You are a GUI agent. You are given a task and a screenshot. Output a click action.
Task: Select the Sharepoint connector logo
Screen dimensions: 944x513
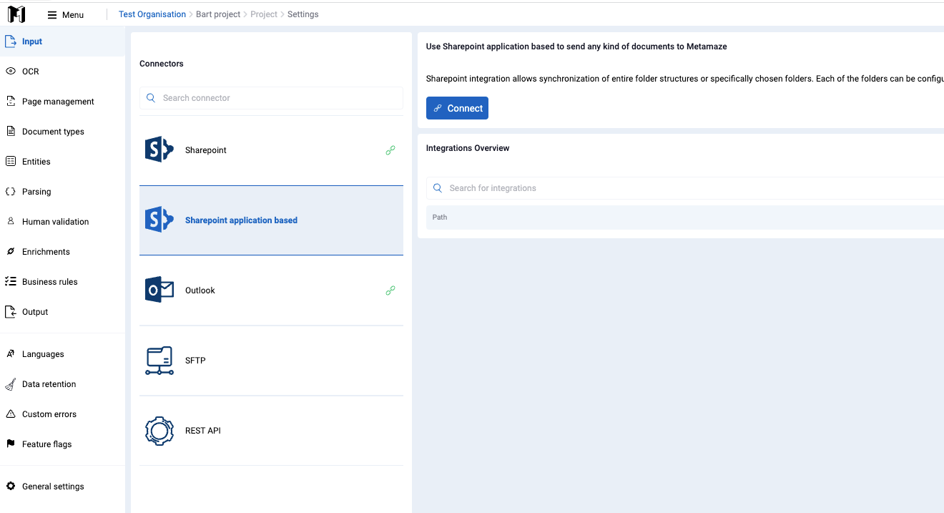[159, 150]
